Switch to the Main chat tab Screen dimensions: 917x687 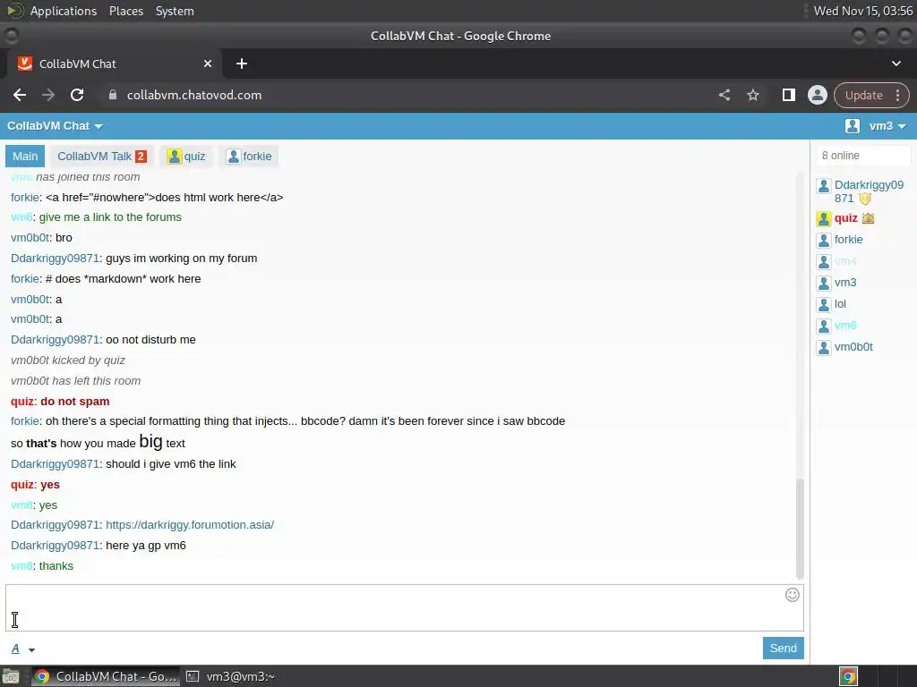pos(25,157)
